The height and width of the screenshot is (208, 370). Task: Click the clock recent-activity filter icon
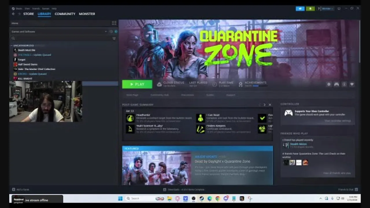point(111,31)
